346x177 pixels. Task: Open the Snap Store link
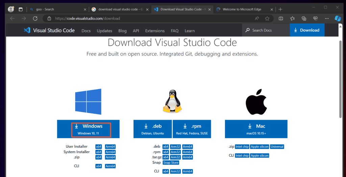171,163
